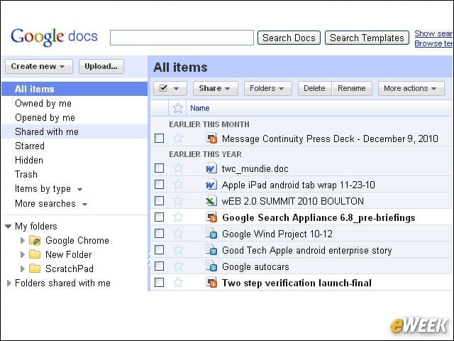Click Excel icon next to wEB 2.0 SUMMIT 2010 BOULTON

(211, 200)
